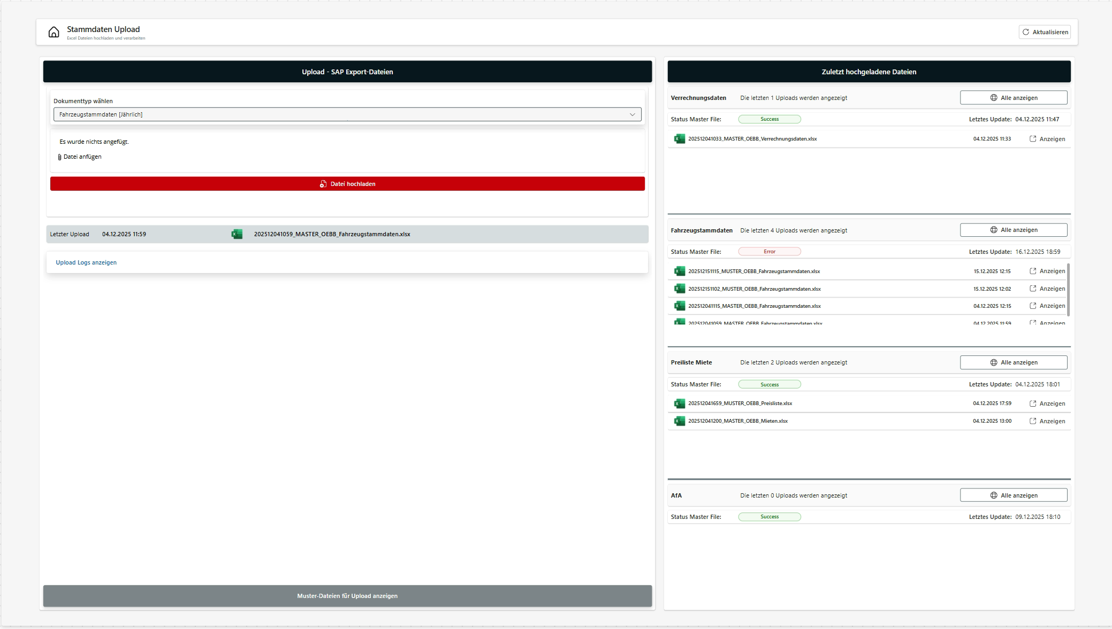This screenshot has height=629, width=1112.
Task: Open Upload Logs anzeigen
Action: click(x=86, y=262)
